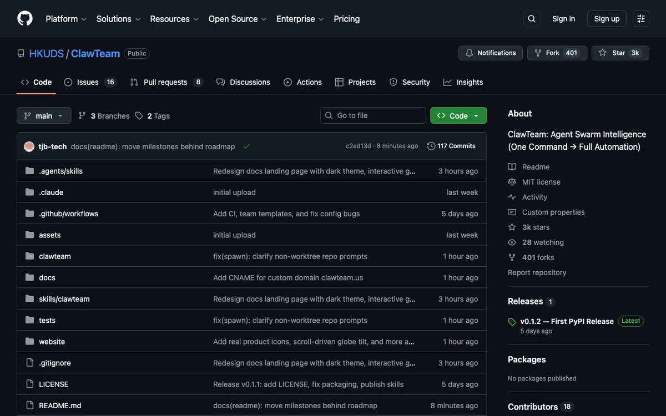The width and height of the screenshot is (666, 416).
Task: Open the Custom properties link
Action: 553,212
